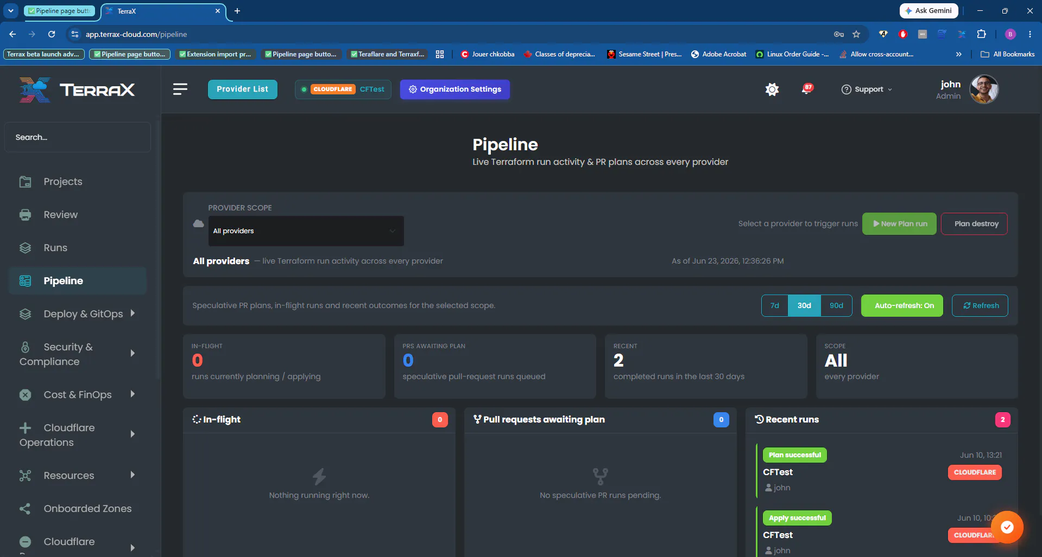Click the Resources nodes icon
Image resolution: width=1042 pixels, height=557 pixels.
pos(26,476)
